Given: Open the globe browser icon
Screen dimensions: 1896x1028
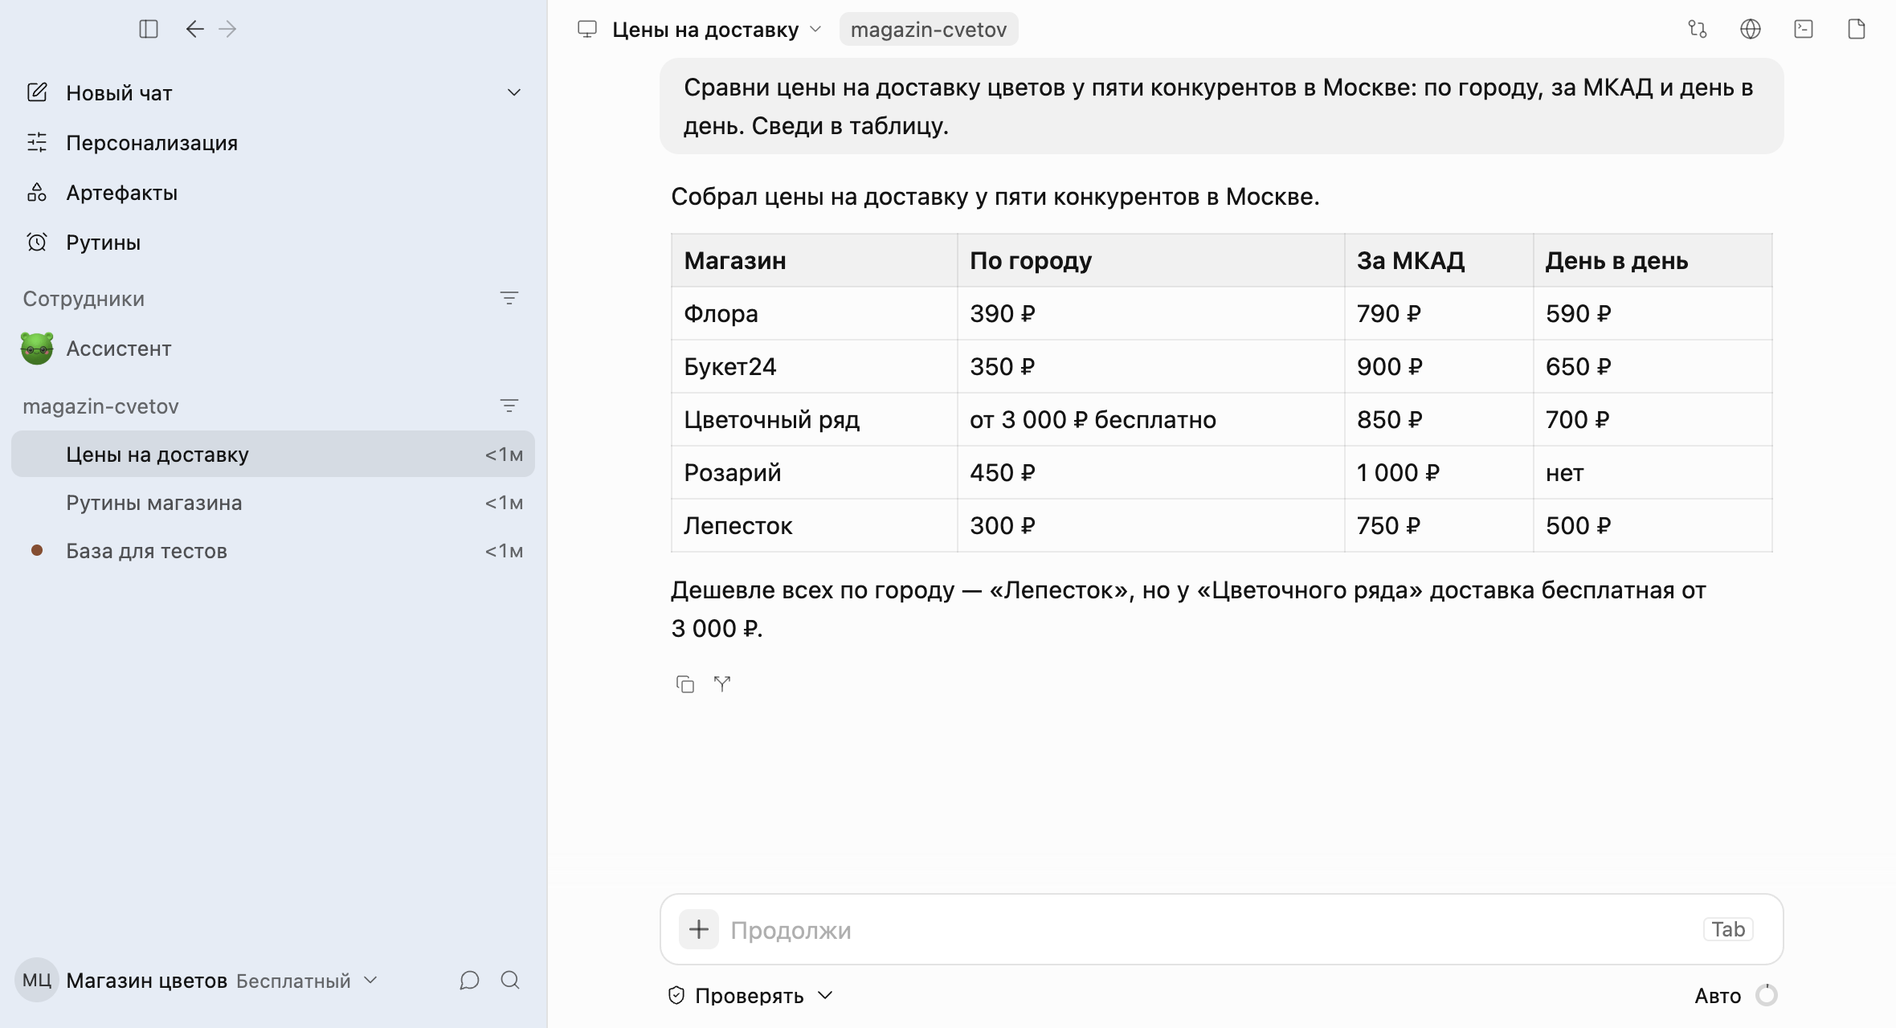Looking at the screenshot, I should coord(1751,30).
